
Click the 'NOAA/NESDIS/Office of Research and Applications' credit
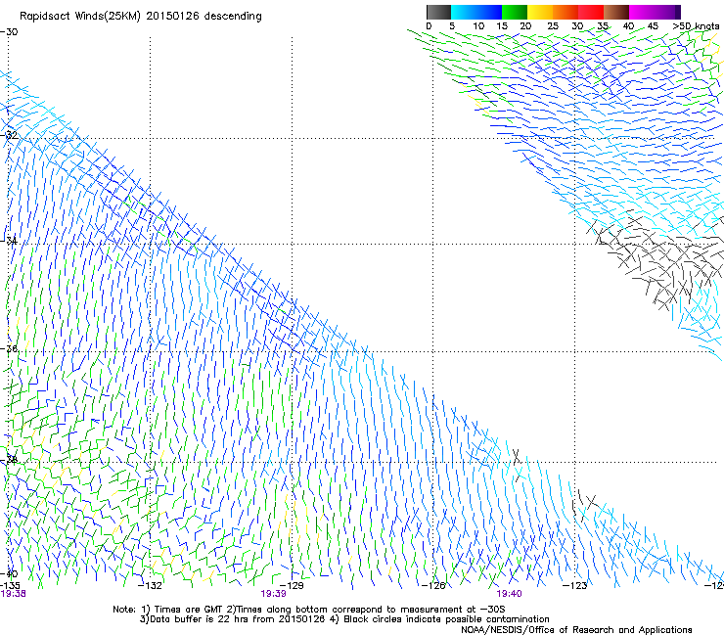pos(576,630)
